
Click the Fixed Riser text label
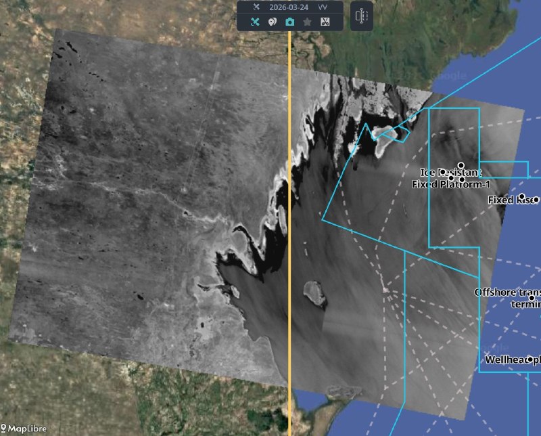click(x=509, y=200)
